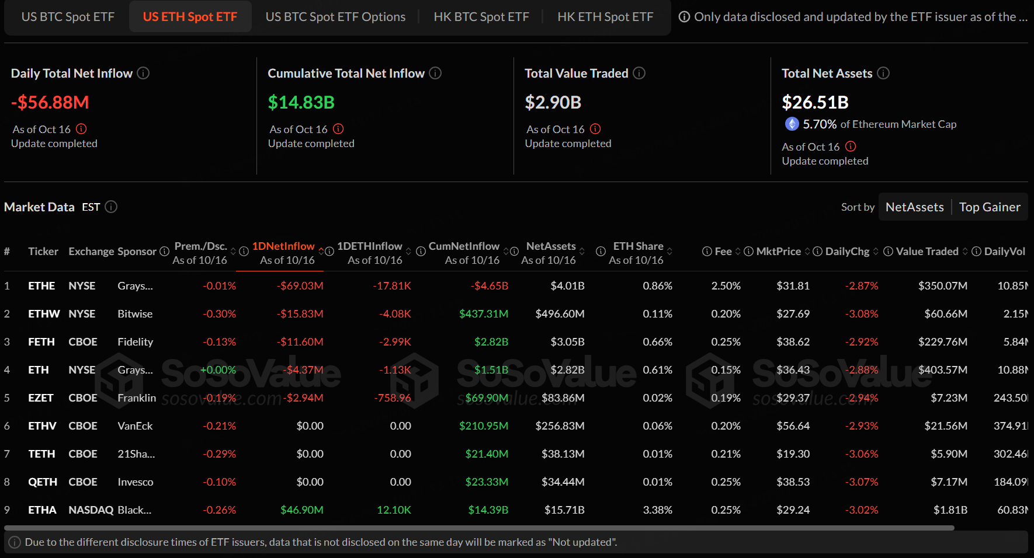Click red date alert icon under Daily Total Net Inflow
The width and height of the screenshot is (1034, 558).
pos(81,129)
